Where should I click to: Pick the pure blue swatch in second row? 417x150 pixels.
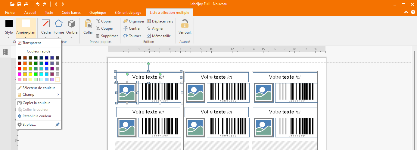[47, 63]
